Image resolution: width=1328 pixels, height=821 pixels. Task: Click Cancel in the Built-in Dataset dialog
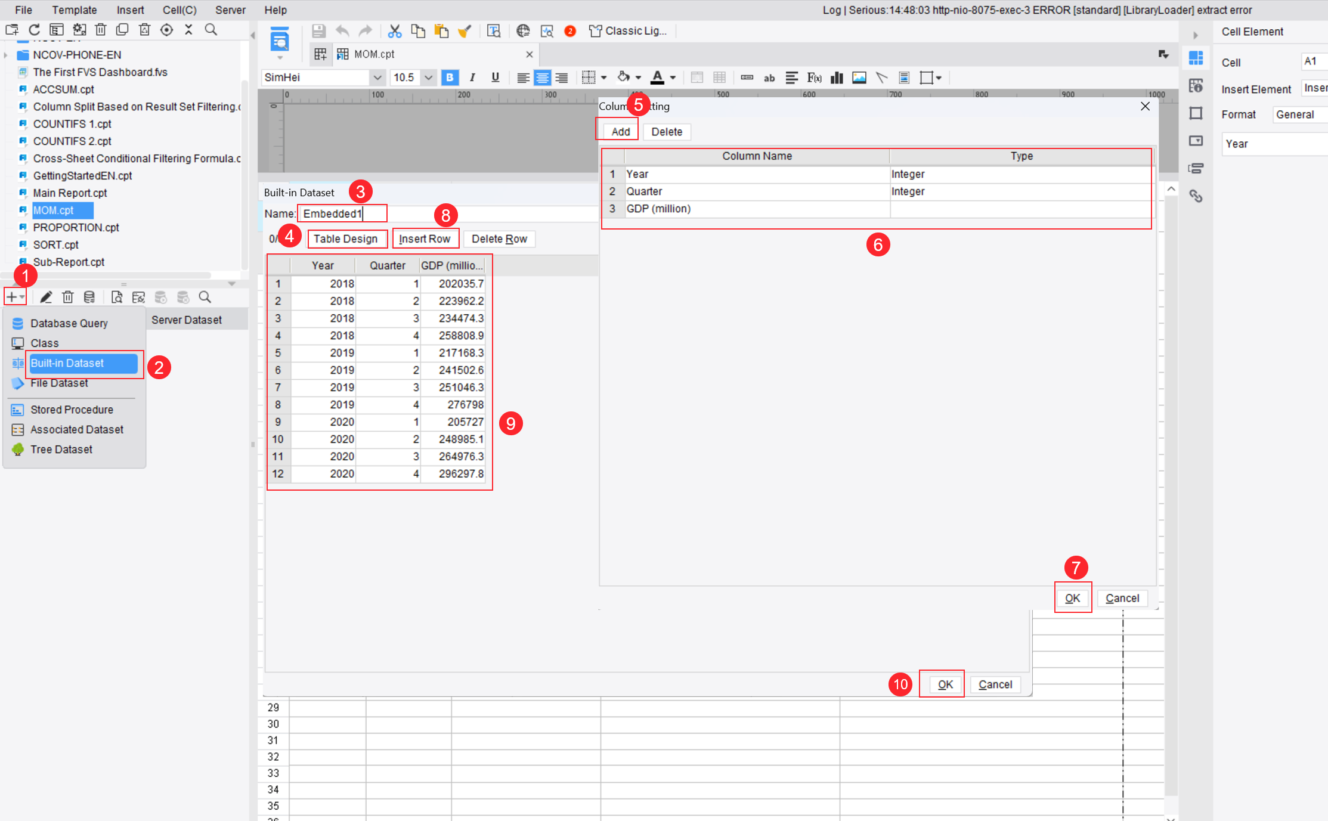[x=995, y=684]
